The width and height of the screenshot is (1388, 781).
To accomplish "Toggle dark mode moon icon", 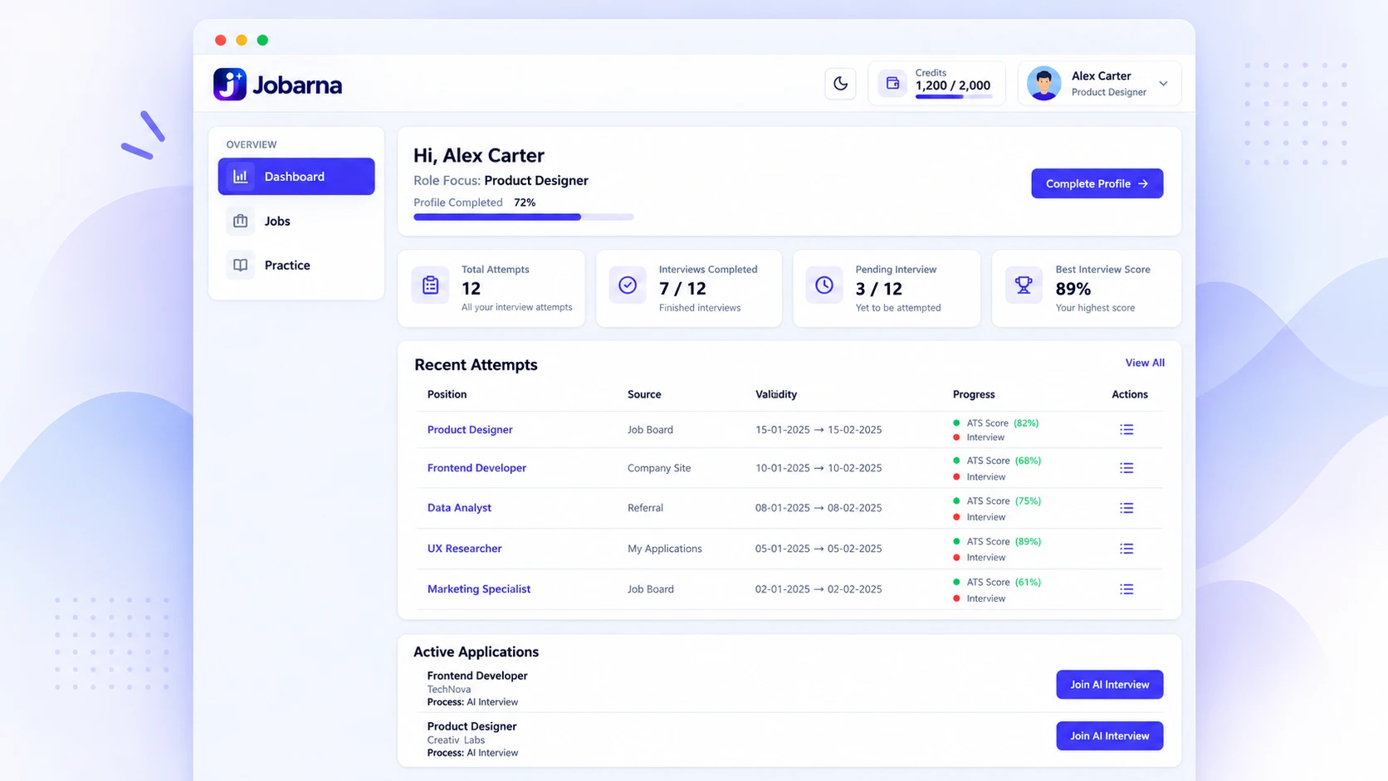I will point(840,83).
